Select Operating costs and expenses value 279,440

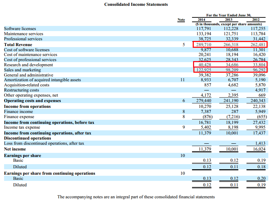[x=204, y=101]
